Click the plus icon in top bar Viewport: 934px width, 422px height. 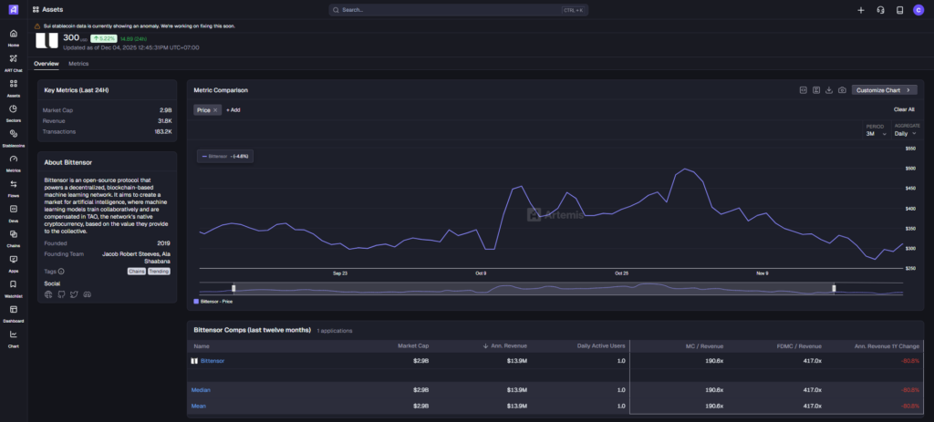click(861, 10)
